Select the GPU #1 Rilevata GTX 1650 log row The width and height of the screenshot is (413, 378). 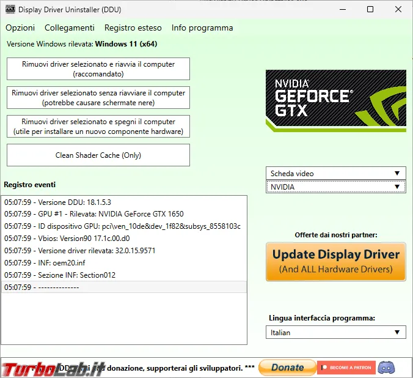(124, 214)
